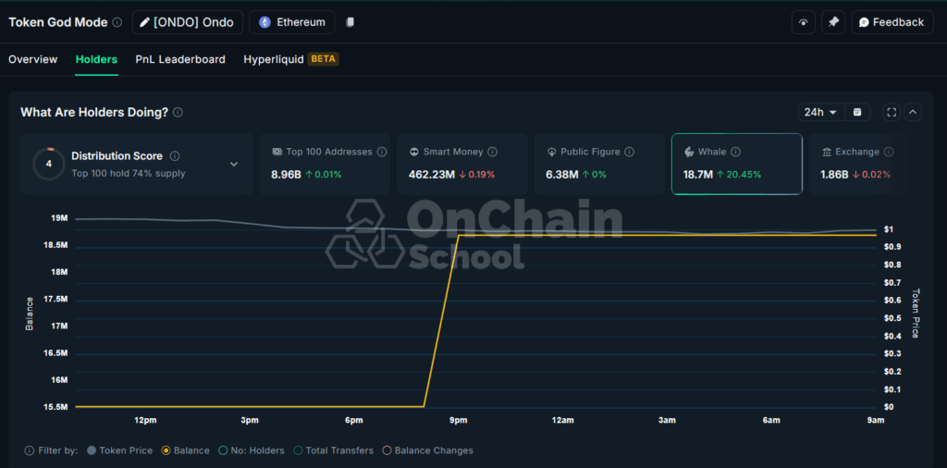The width and height of the screenshot is (947, 468).
Task: Toggle the Balance filter
Action: click(x=185, y=450)
